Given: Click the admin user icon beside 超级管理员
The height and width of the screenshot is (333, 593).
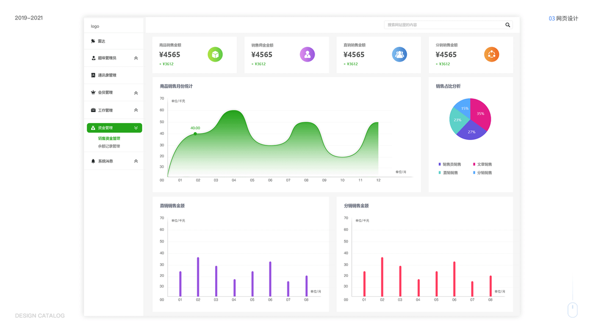Looking at the screenshot, I should point(93,58).
